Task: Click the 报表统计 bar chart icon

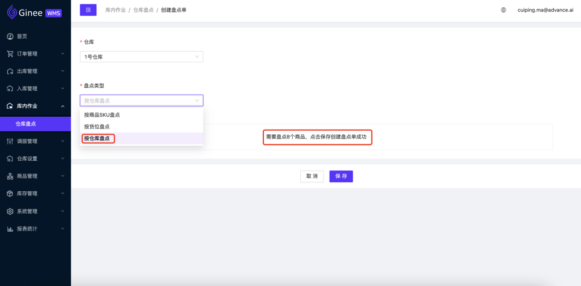Action: pos(10,229)
